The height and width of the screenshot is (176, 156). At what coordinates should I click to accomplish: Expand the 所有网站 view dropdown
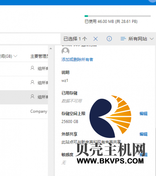click(x=152, y=39)
